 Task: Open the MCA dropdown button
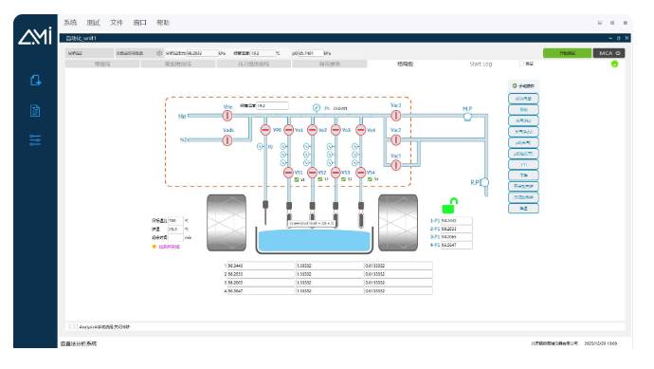[609, 53]
